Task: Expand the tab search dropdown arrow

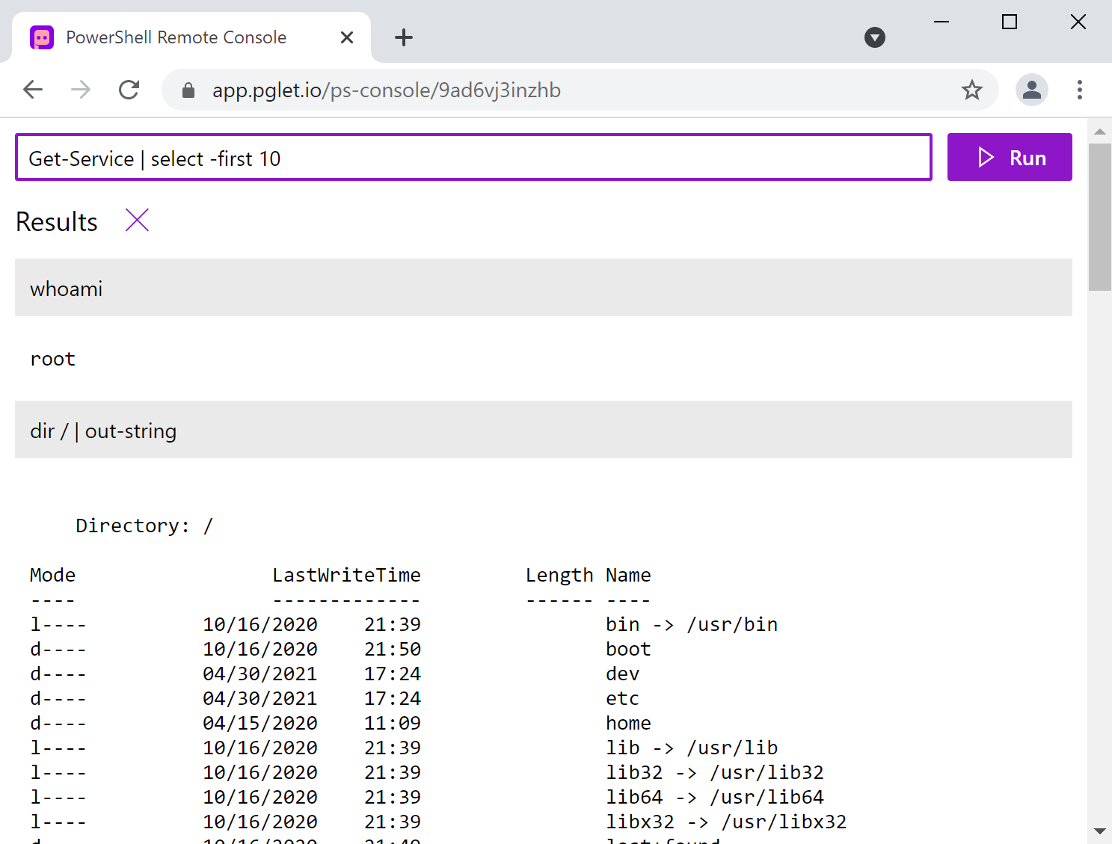Action: click(874, 37)
